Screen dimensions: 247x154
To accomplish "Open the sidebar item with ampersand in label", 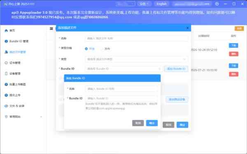I will (17, 106).
